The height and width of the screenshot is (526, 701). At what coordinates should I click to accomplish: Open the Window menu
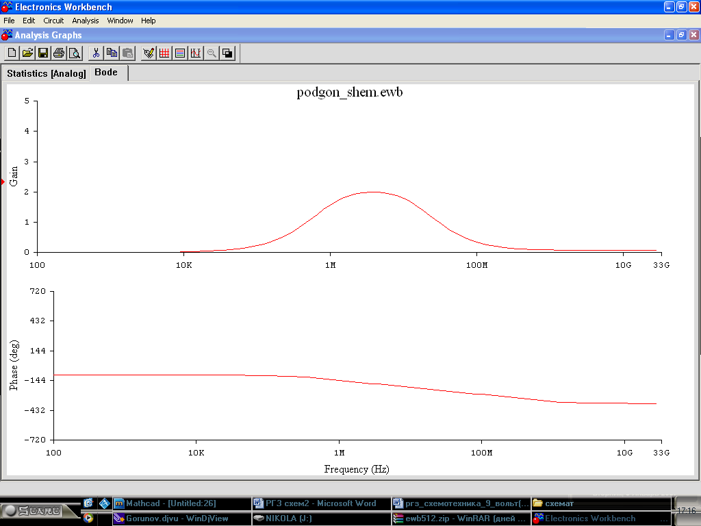(120, 21)
